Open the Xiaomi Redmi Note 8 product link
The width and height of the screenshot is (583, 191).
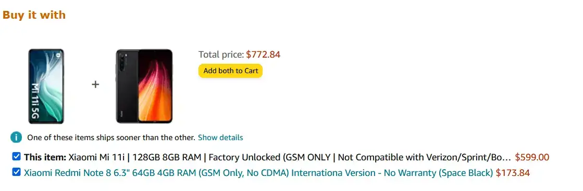pos(258,173)
